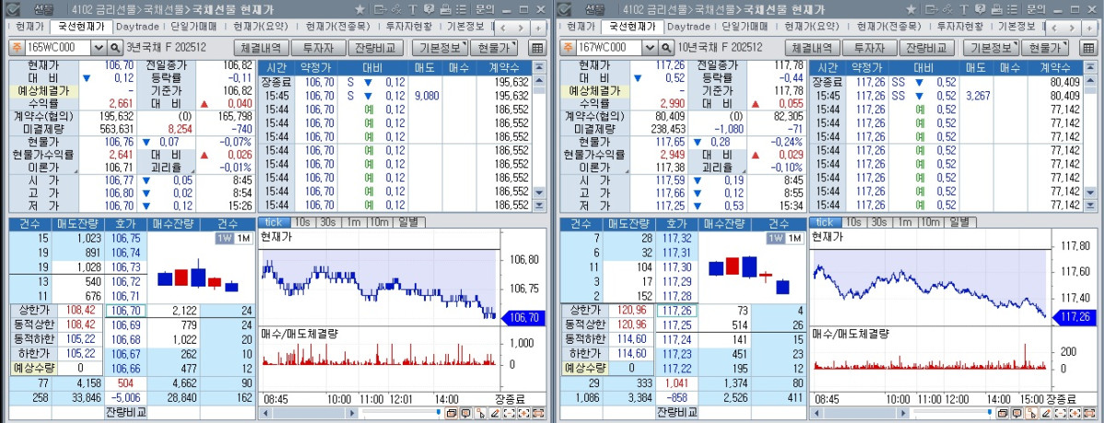Select the 10m chart tab in right window
Viewport: 1104px width, 423px height.
[930, 222]
